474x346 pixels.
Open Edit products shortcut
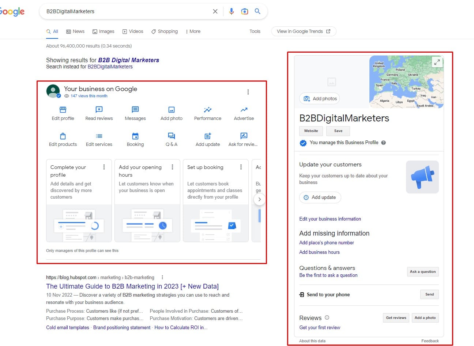63,140
